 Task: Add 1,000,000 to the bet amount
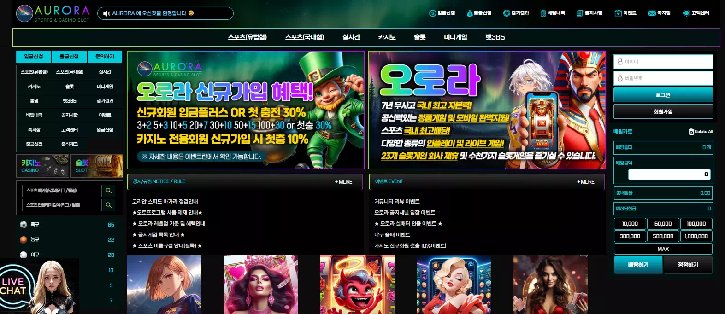(696, 236)
